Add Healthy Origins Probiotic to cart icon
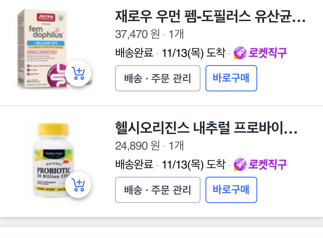 [79, 185]
